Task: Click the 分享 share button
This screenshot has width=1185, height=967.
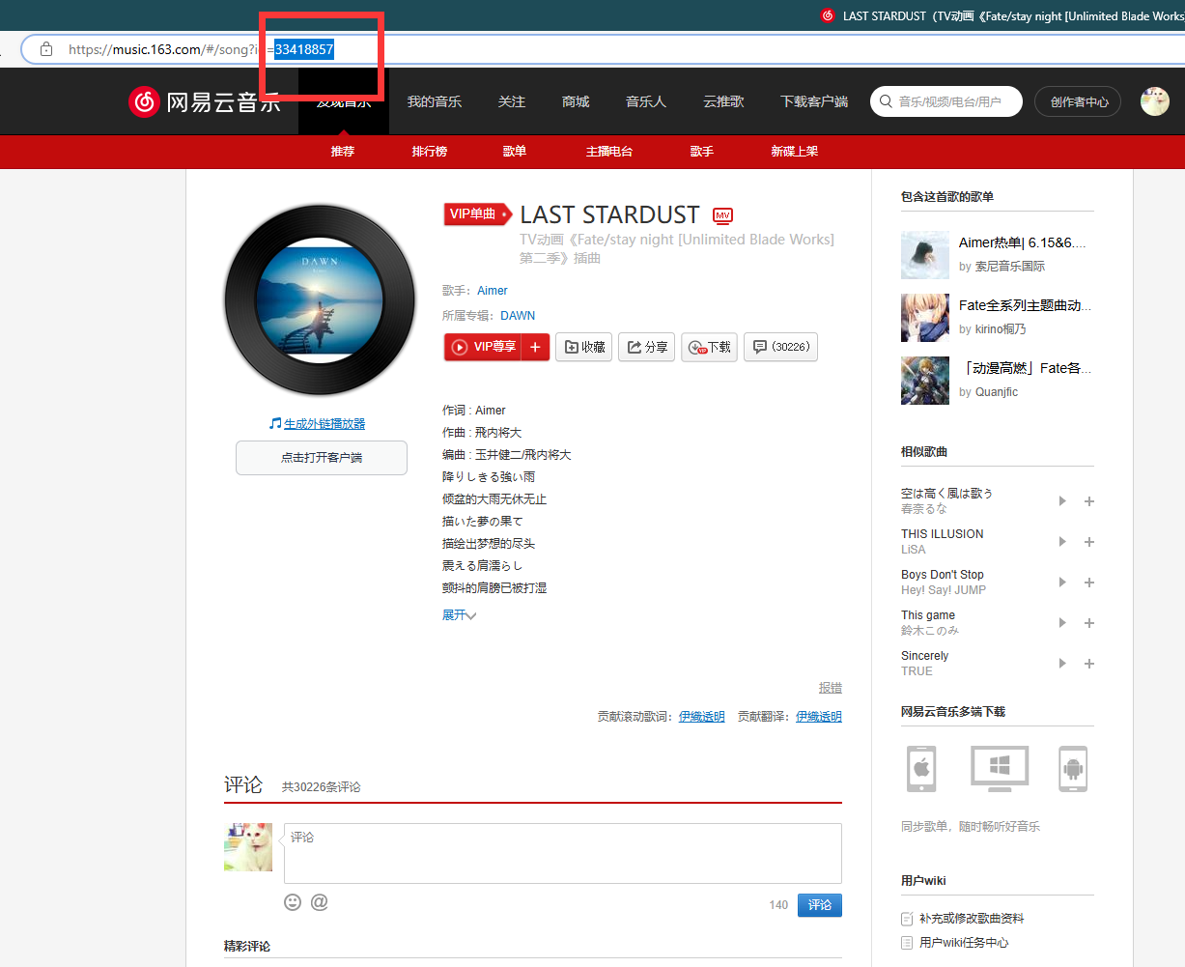Action: (647, 347)
